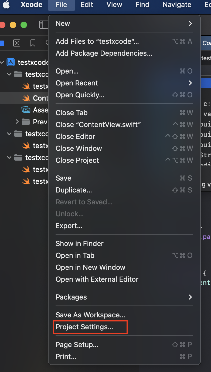Viewport: 211px width, 372px height.
Task: Select Open with External Editor
Action: pyautogui.click(x=124, y=279)
